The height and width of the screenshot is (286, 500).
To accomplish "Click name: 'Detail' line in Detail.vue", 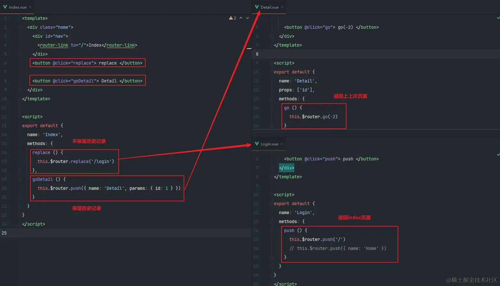I will coord(298,81).
